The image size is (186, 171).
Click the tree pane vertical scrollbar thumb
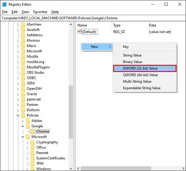[x=71, y=112]
